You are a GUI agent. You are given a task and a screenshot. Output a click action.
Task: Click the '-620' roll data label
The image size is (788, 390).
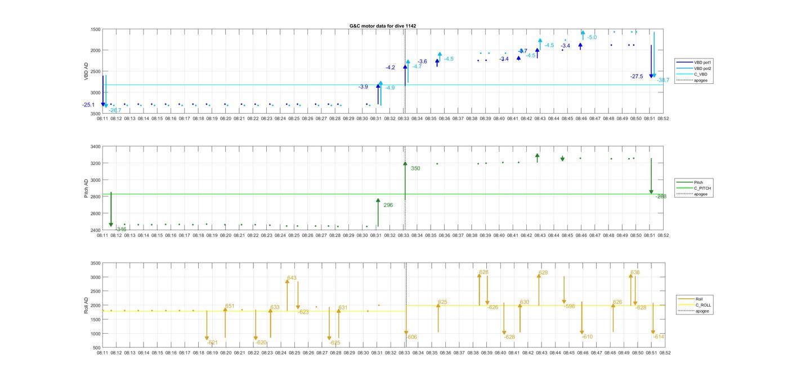tap(261, 343)
